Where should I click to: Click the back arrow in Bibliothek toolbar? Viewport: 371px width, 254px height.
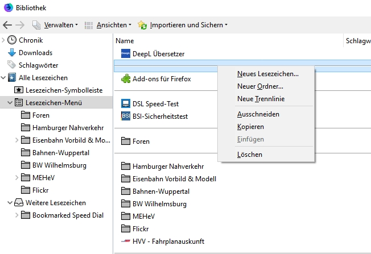point(7,25)
